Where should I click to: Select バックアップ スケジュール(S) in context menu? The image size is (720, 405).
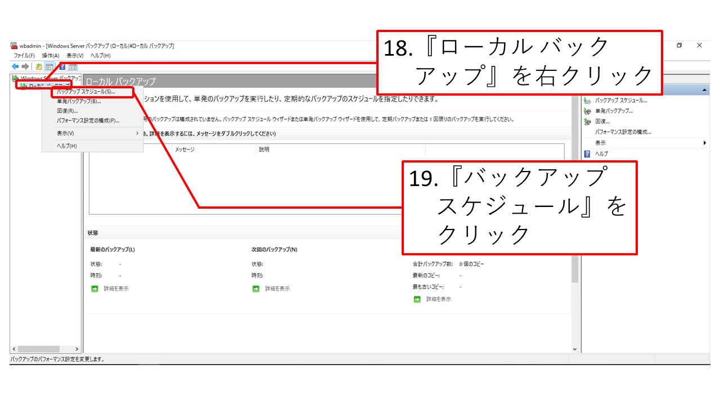85,92
